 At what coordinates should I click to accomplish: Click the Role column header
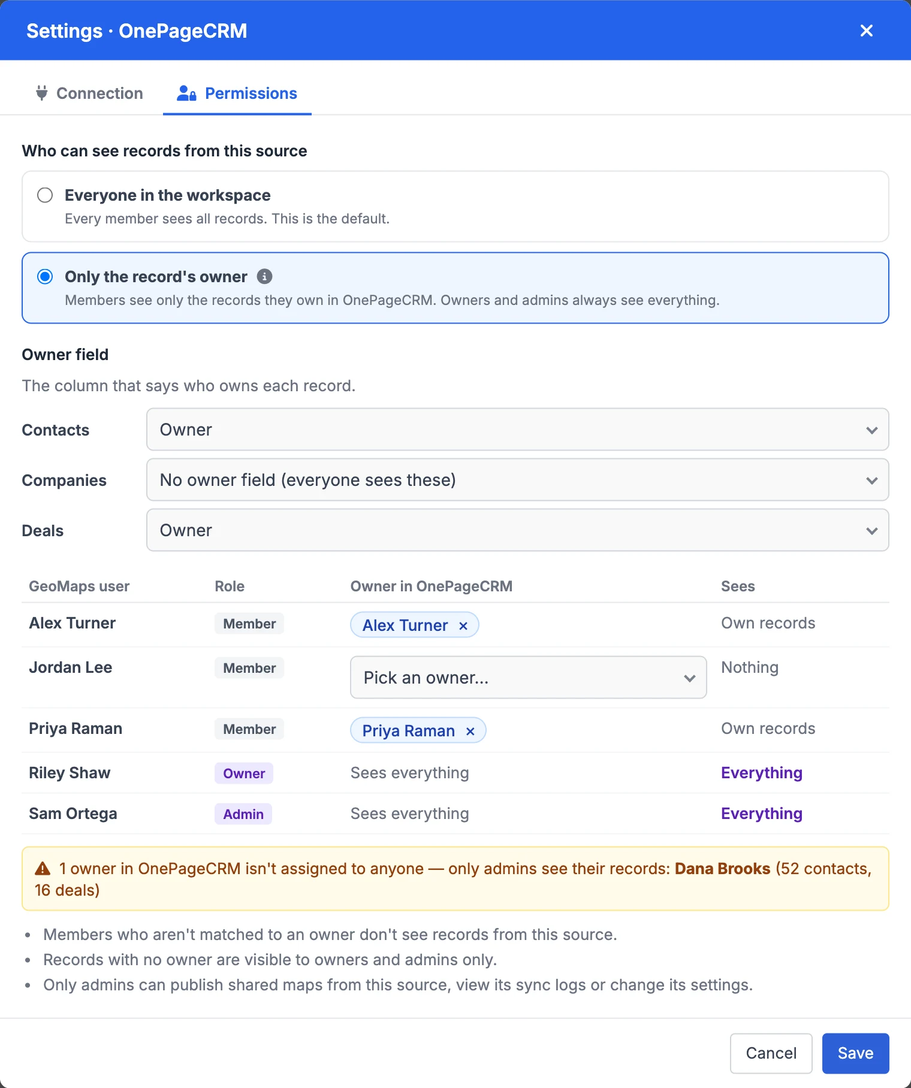pyautogui.click(x=230, y=586)
